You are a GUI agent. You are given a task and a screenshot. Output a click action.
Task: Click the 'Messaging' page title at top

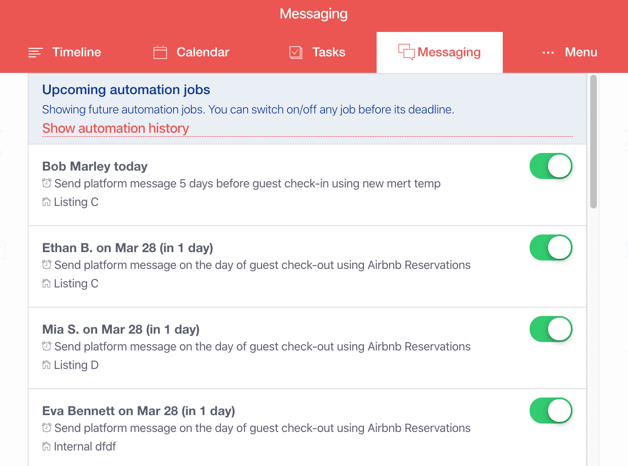(314, 14)
